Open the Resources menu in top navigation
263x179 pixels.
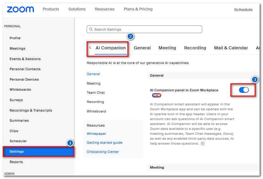pyautogui.click(x=105, y=9)
